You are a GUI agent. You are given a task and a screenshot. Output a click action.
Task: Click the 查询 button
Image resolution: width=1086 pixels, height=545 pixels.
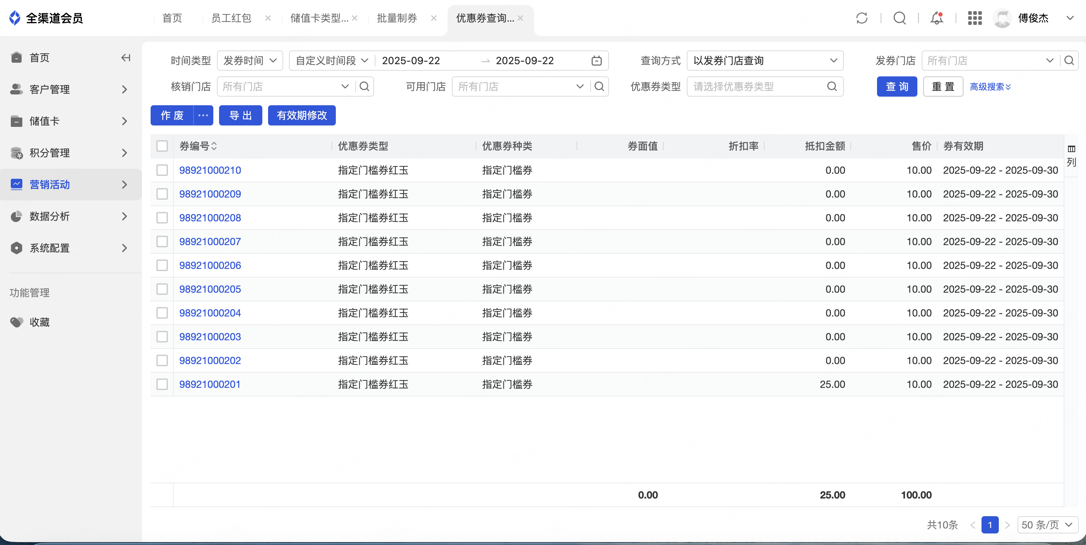(897, 87)
